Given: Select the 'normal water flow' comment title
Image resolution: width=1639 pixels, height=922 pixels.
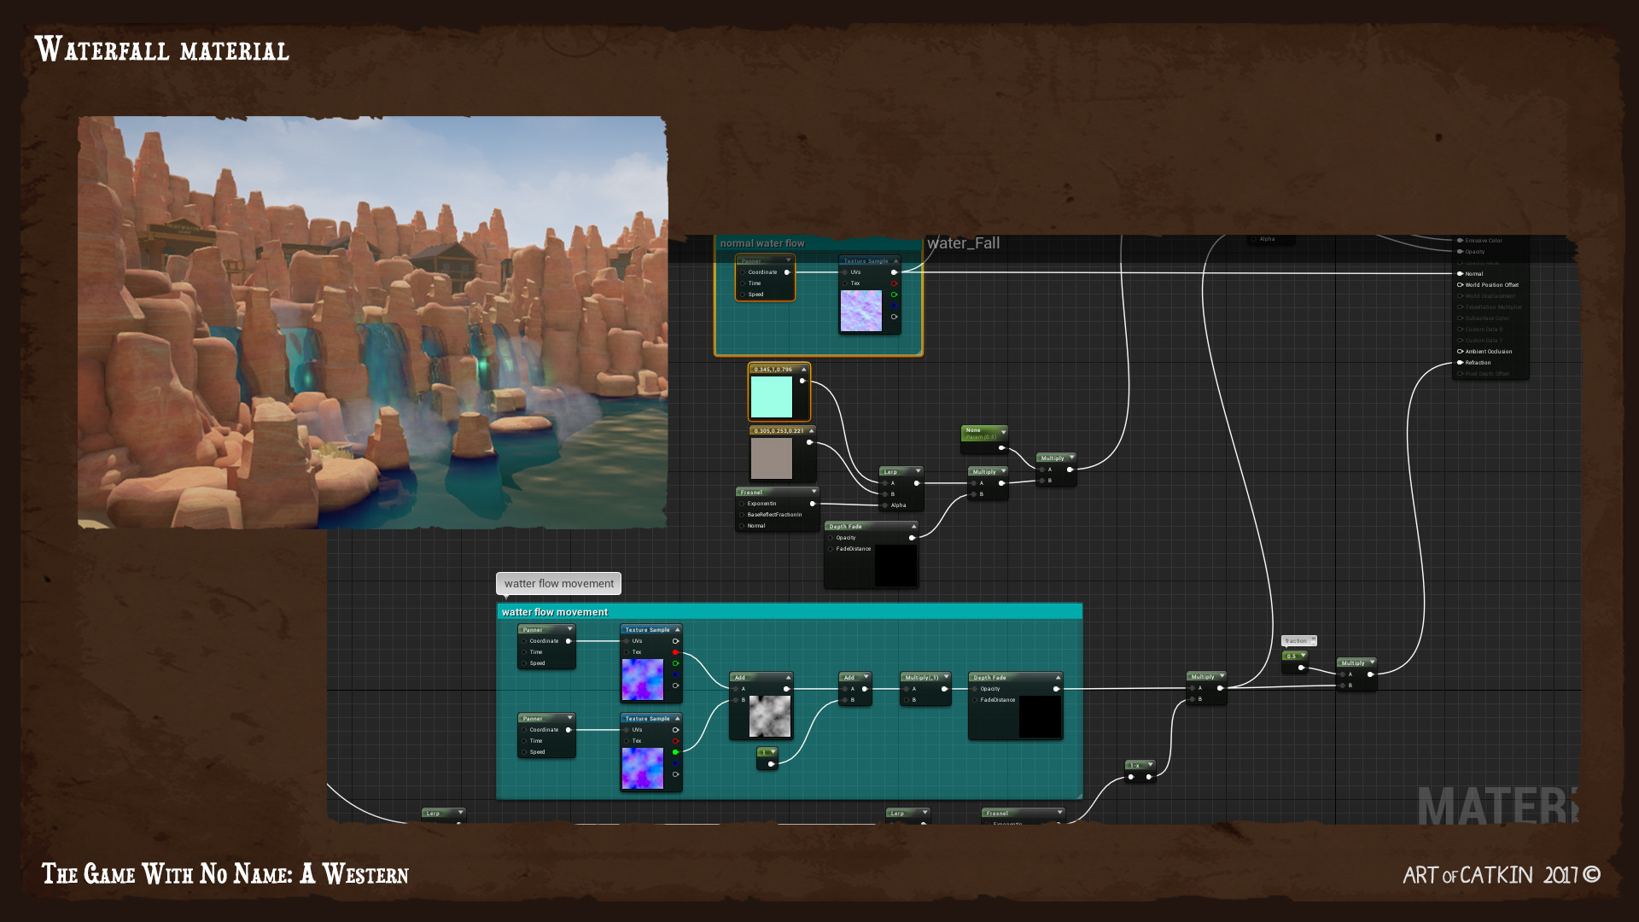Looking at the screenshot, I should pyautogui.click(x=762, y=243).
